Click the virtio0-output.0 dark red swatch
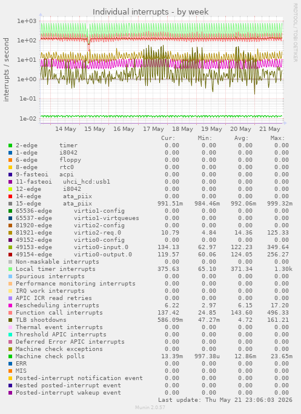301x414 pixels. pyautogui.click(x=10, y=255)
